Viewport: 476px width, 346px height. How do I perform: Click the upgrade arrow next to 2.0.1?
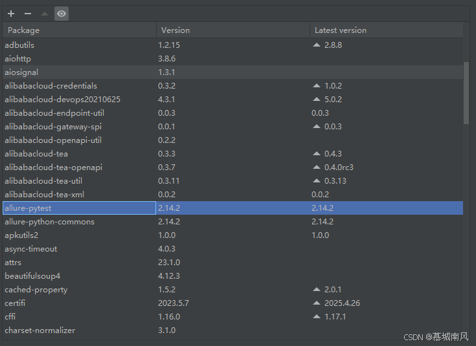tap(317, 289)
